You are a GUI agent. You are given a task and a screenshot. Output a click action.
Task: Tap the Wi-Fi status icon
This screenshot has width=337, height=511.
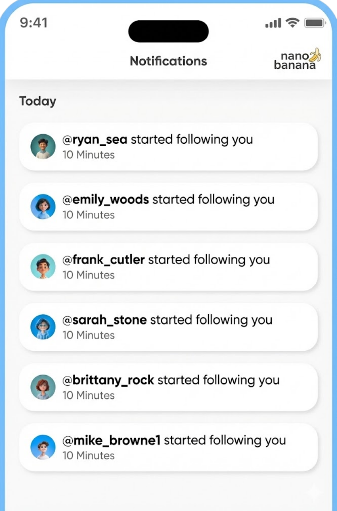point(293,23)
